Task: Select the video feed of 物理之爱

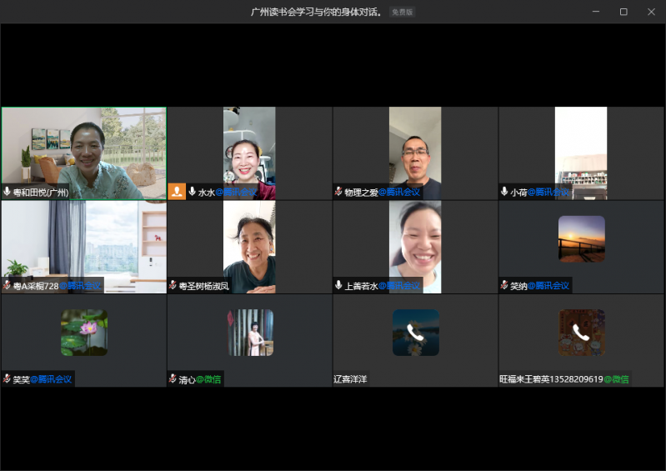Action: (415, 152)
